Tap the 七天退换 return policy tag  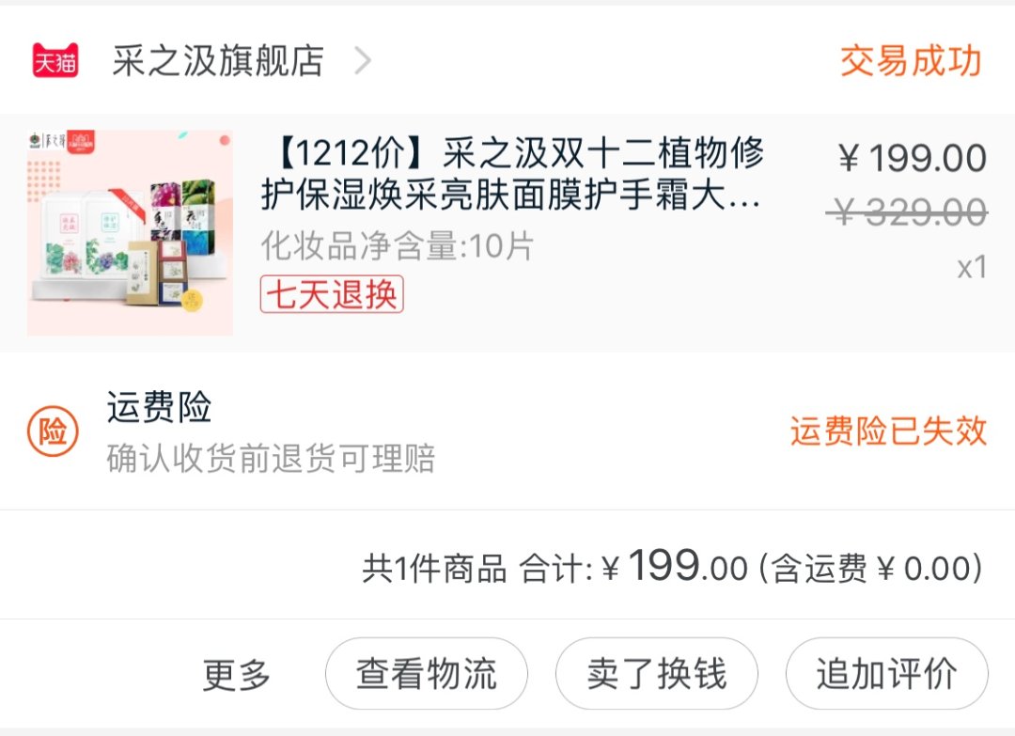point(332,294)
